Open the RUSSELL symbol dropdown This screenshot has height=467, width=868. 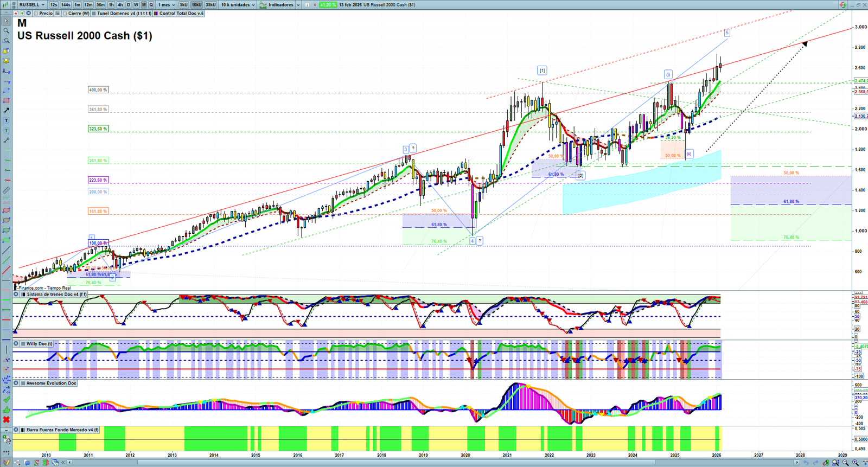click(31, 5)
